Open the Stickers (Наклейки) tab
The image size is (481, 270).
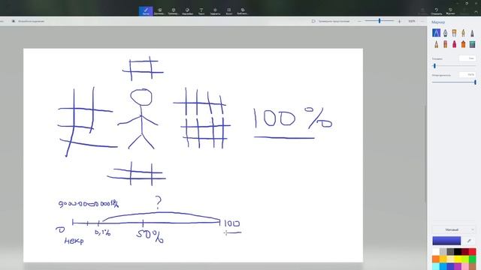click(x=187, y=11)
